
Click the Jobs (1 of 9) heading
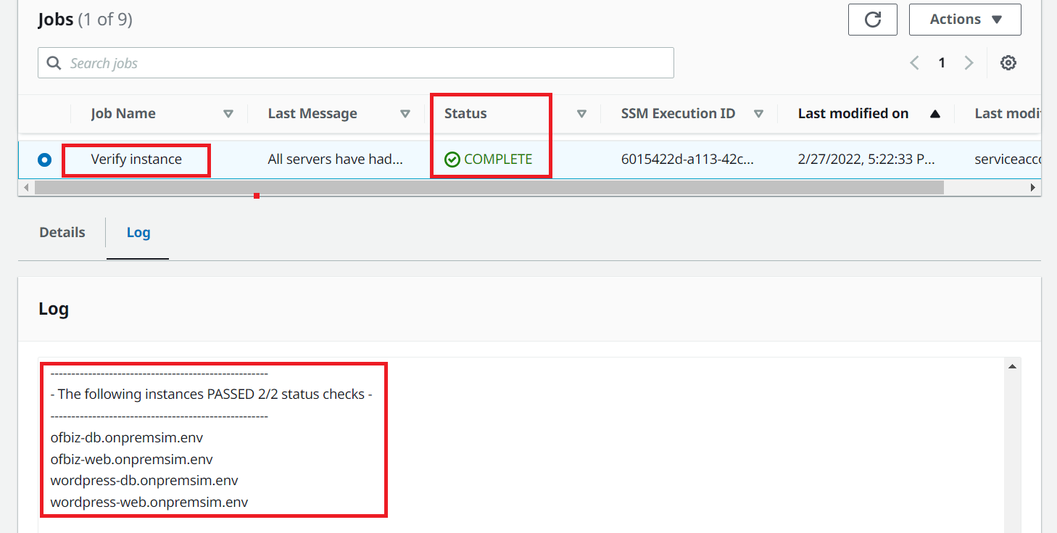tap(85, 20)
